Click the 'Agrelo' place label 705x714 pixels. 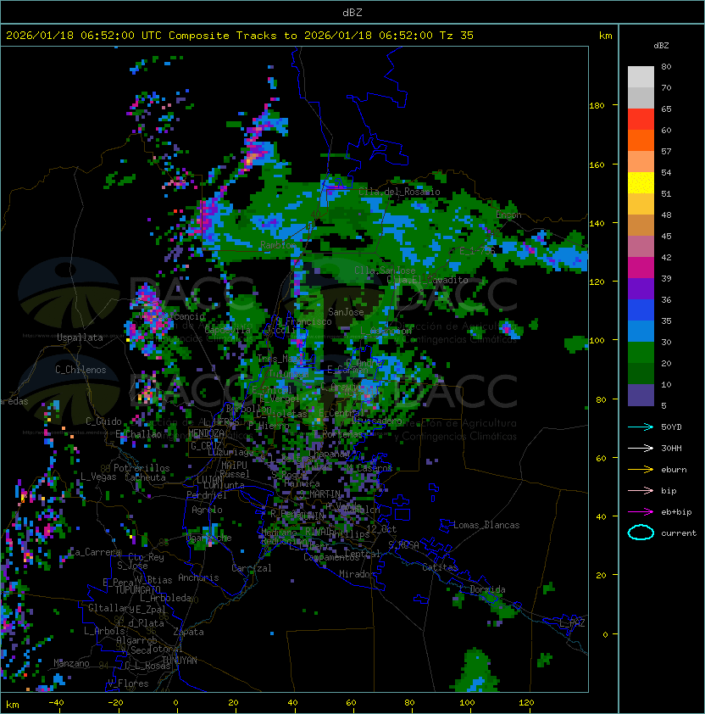tap(207, 510)
